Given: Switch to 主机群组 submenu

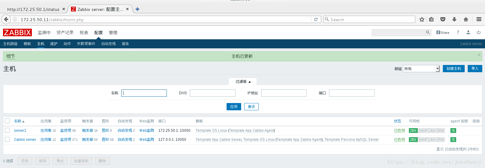Looking at the screenshot, I should pyautogui.click(x=10, y=44).
